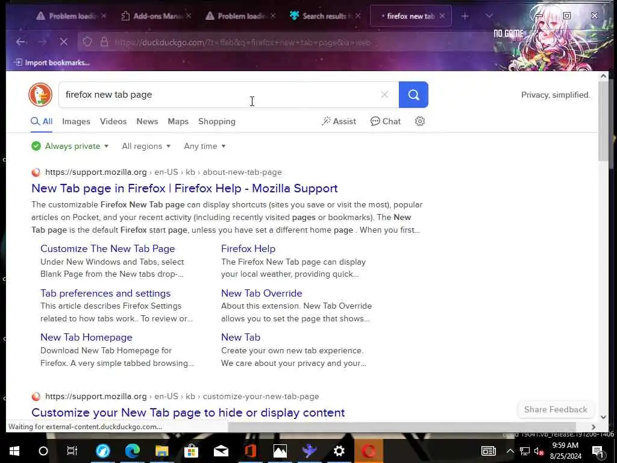
Task: Click the tracking protection shield icon
Action: point(87,42)
